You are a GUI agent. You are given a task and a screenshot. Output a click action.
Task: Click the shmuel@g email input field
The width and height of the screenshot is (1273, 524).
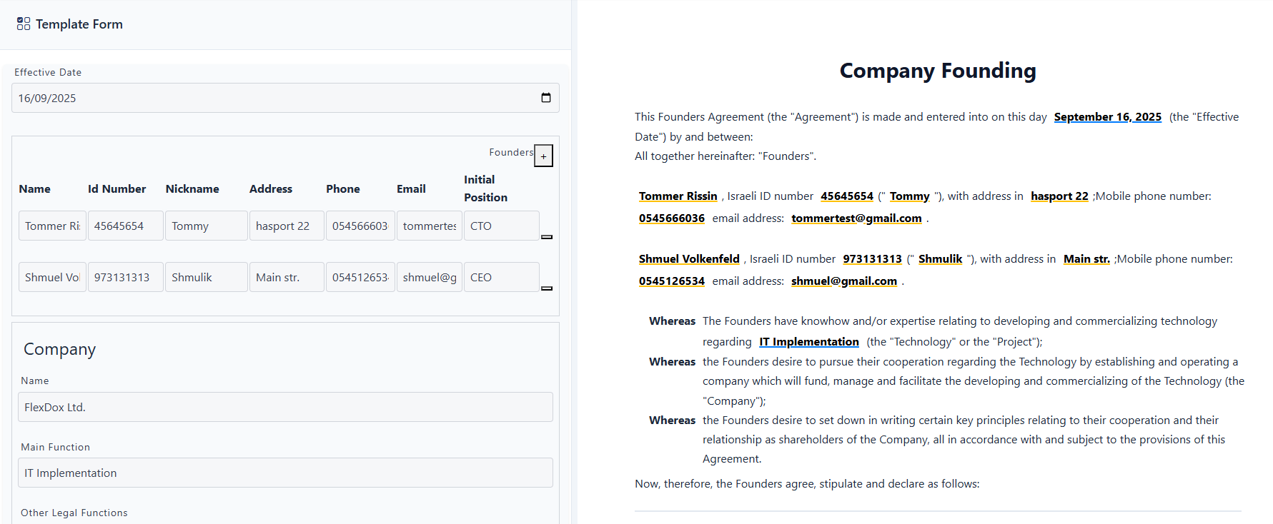coord(429,277)
